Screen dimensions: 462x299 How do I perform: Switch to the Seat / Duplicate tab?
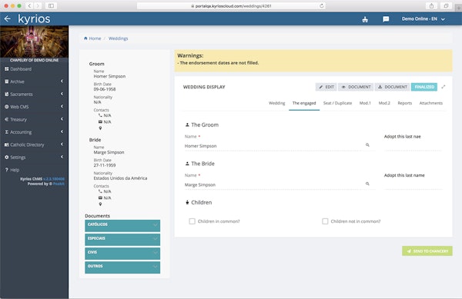(337, 103)
